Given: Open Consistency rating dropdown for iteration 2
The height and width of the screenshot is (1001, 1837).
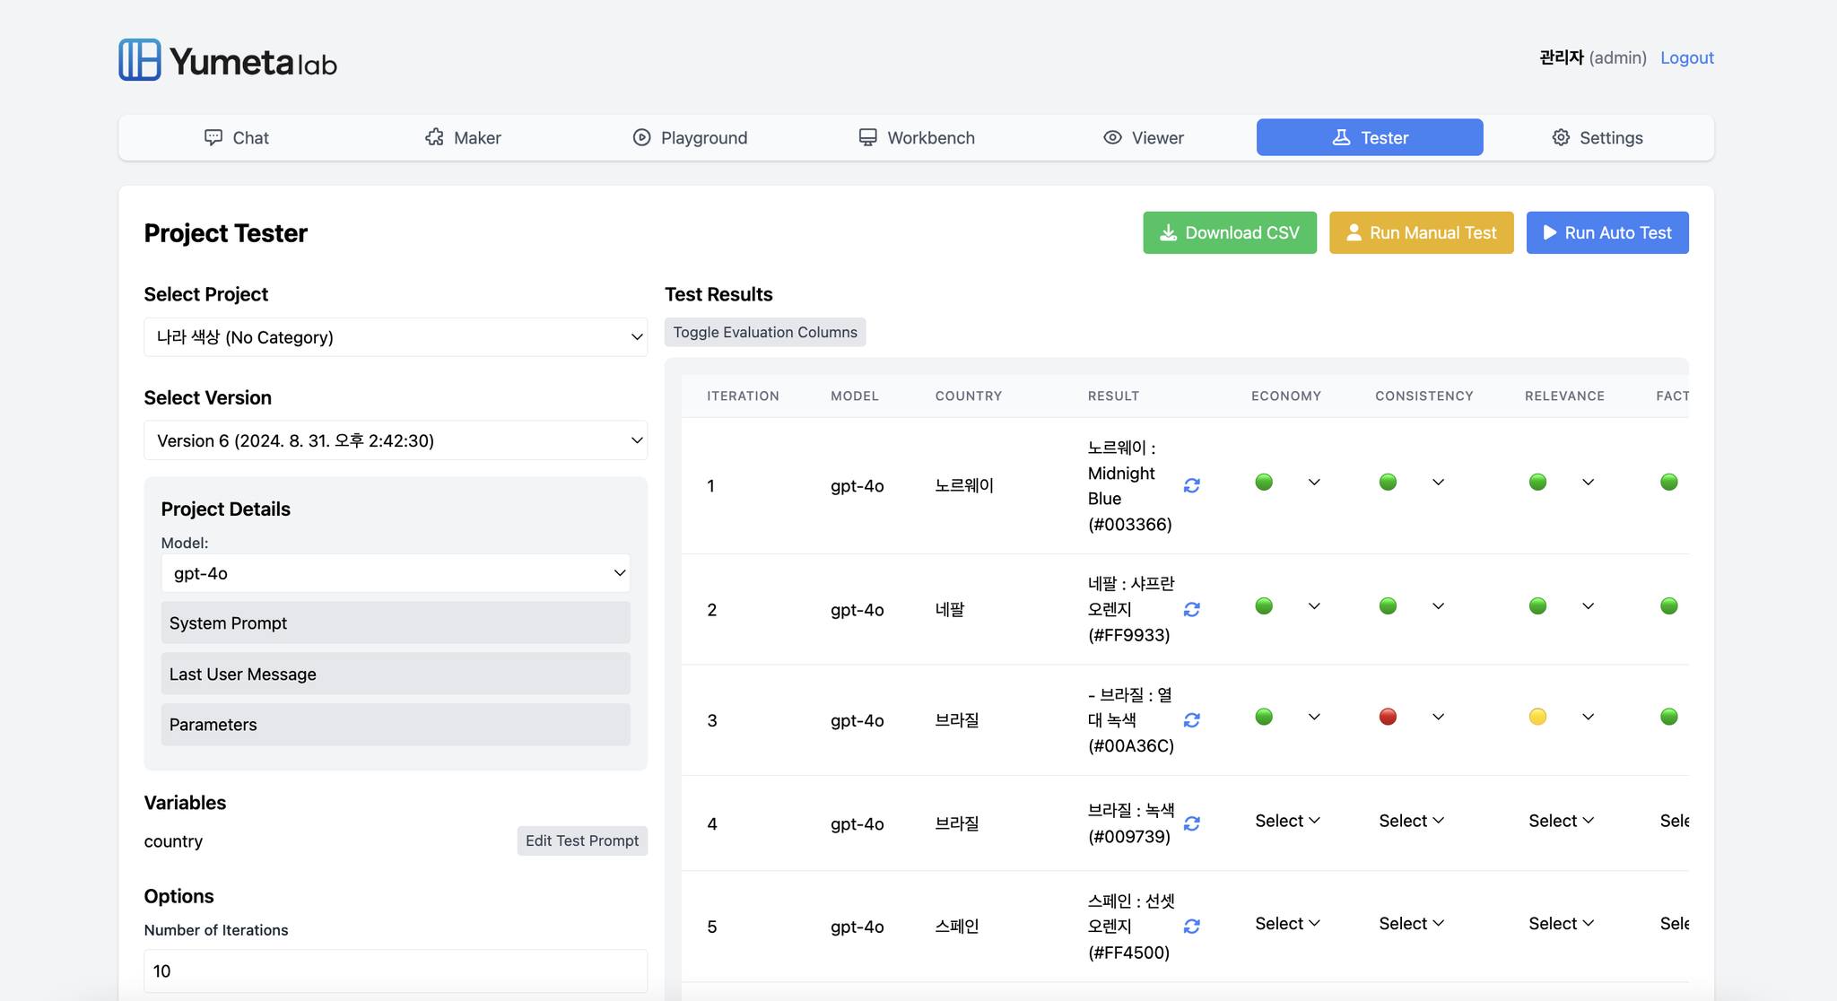Looking at the screenshot, I should [1438, 606].
